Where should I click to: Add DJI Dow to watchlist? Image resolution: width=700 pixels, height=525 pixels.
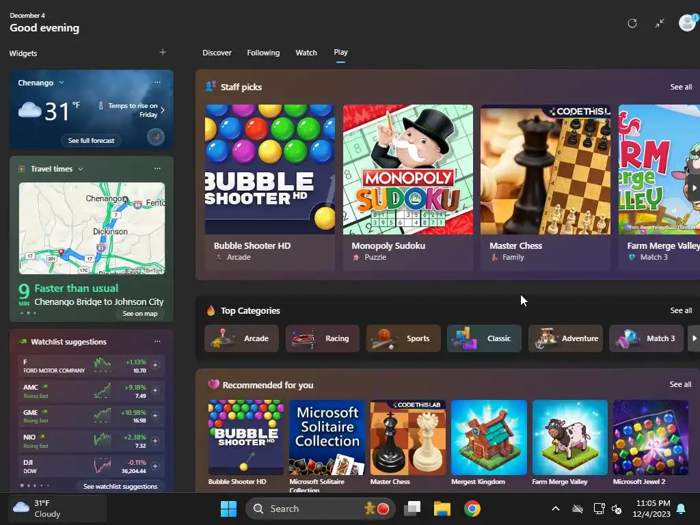[155, 466]
